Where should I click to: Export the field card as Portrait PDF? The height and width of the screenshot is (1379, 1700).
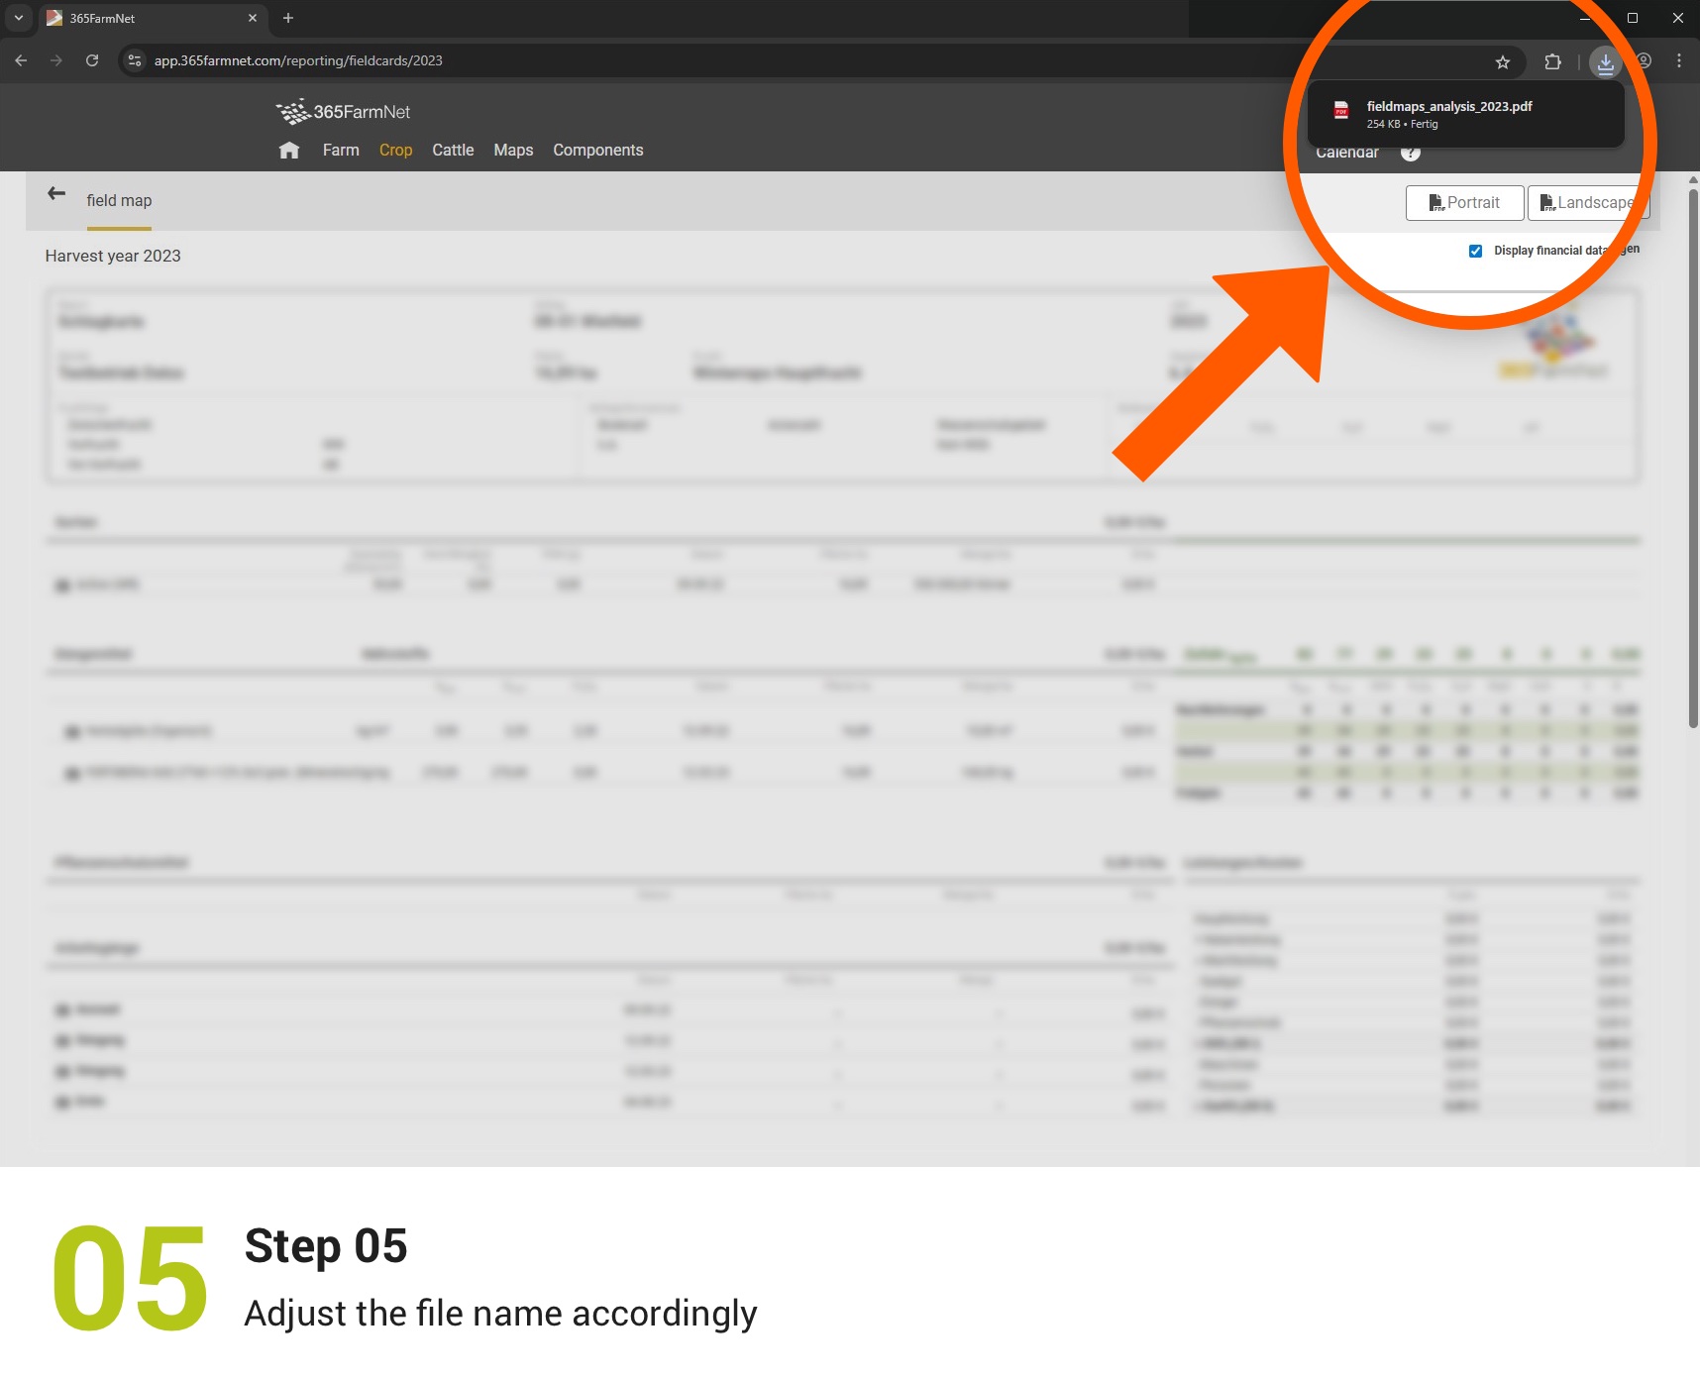(1464, 203)
